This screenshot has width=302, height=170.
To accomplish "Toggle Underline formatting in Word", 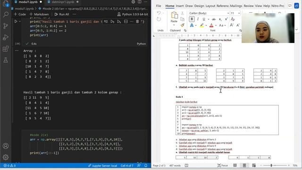I will 203,19.
